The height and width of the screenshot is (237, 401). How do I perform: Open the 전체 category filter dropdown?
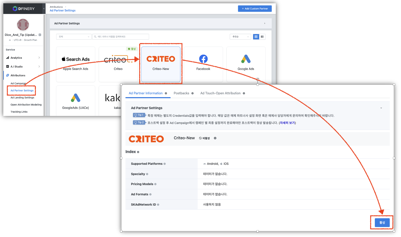click(74, 37)
